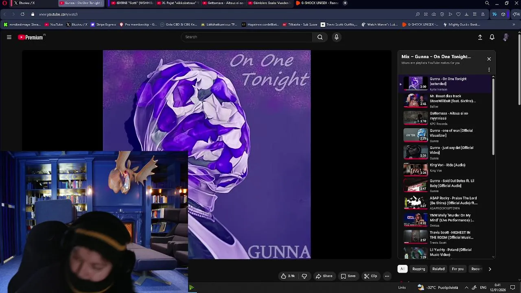This screenshot has height=293, width=521.
Task: Open browser downloads icon
Action: tap(466, 14)
